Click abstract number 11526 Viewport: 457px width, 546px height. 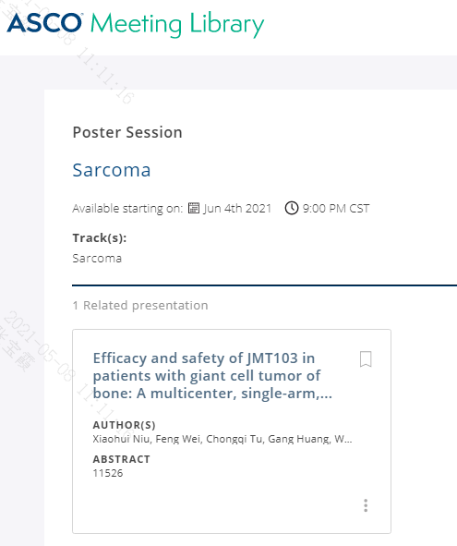tap(108, 473)
